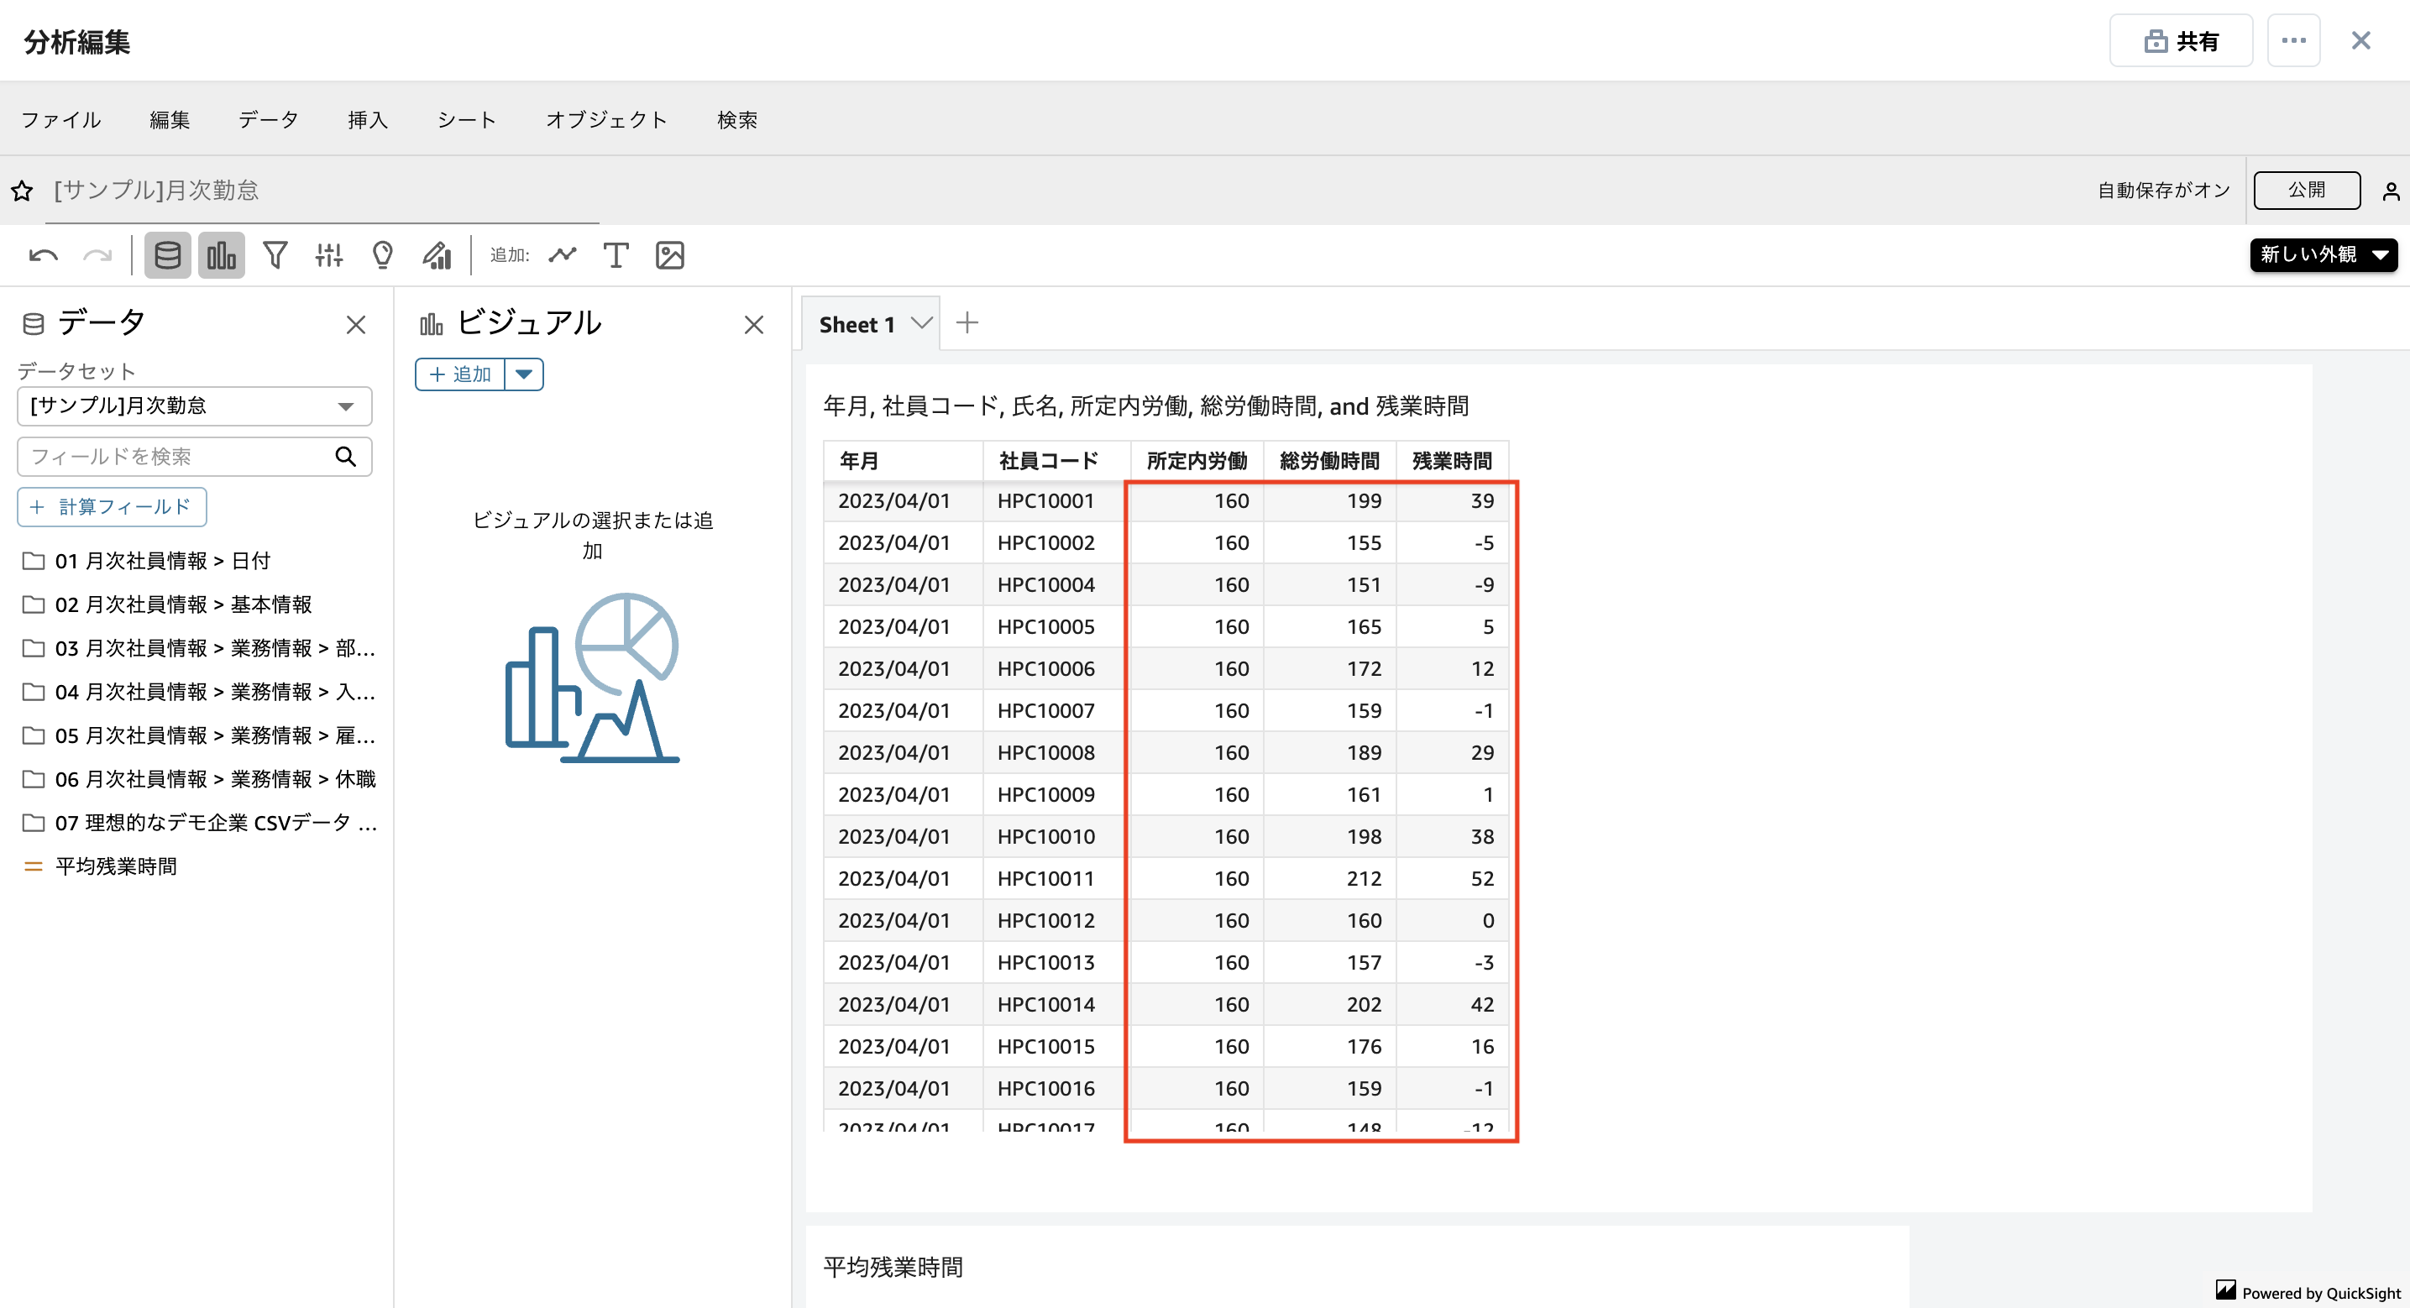This screenshot has height=1308, width=2410.
Task: Add a text box icon
Action: [x=616, y=254]
